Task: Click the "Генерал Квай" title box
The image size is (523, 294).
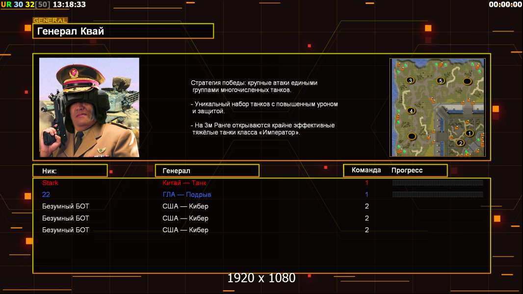Action: (x=123, y=31)
